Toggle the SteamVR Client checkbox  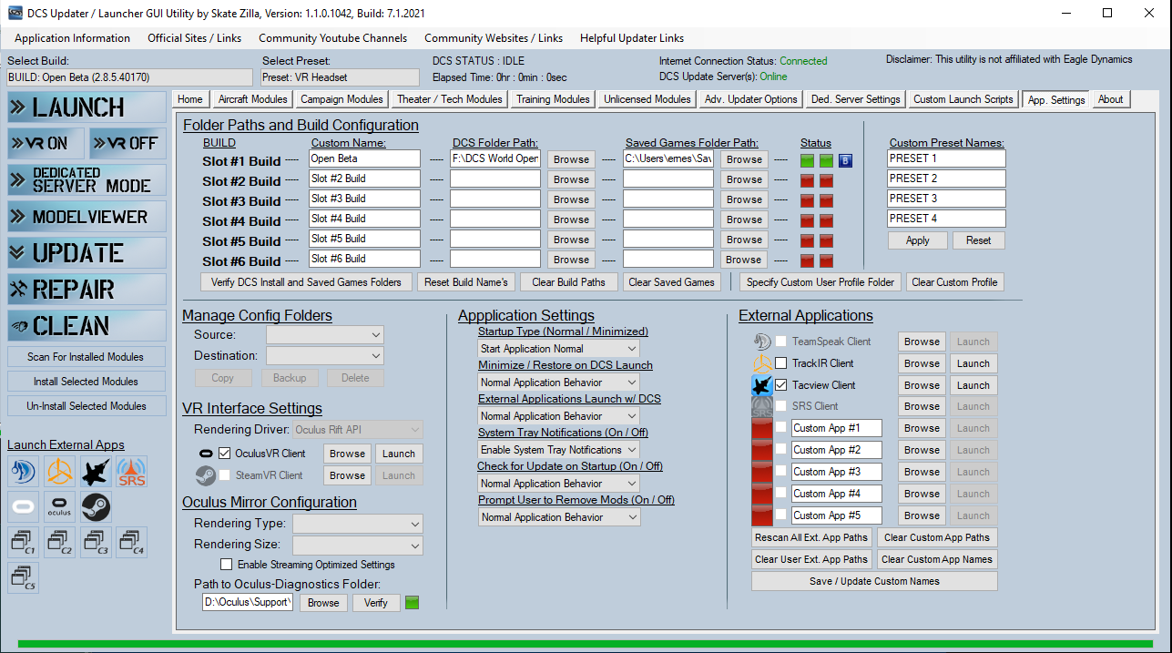click(225, 474)
